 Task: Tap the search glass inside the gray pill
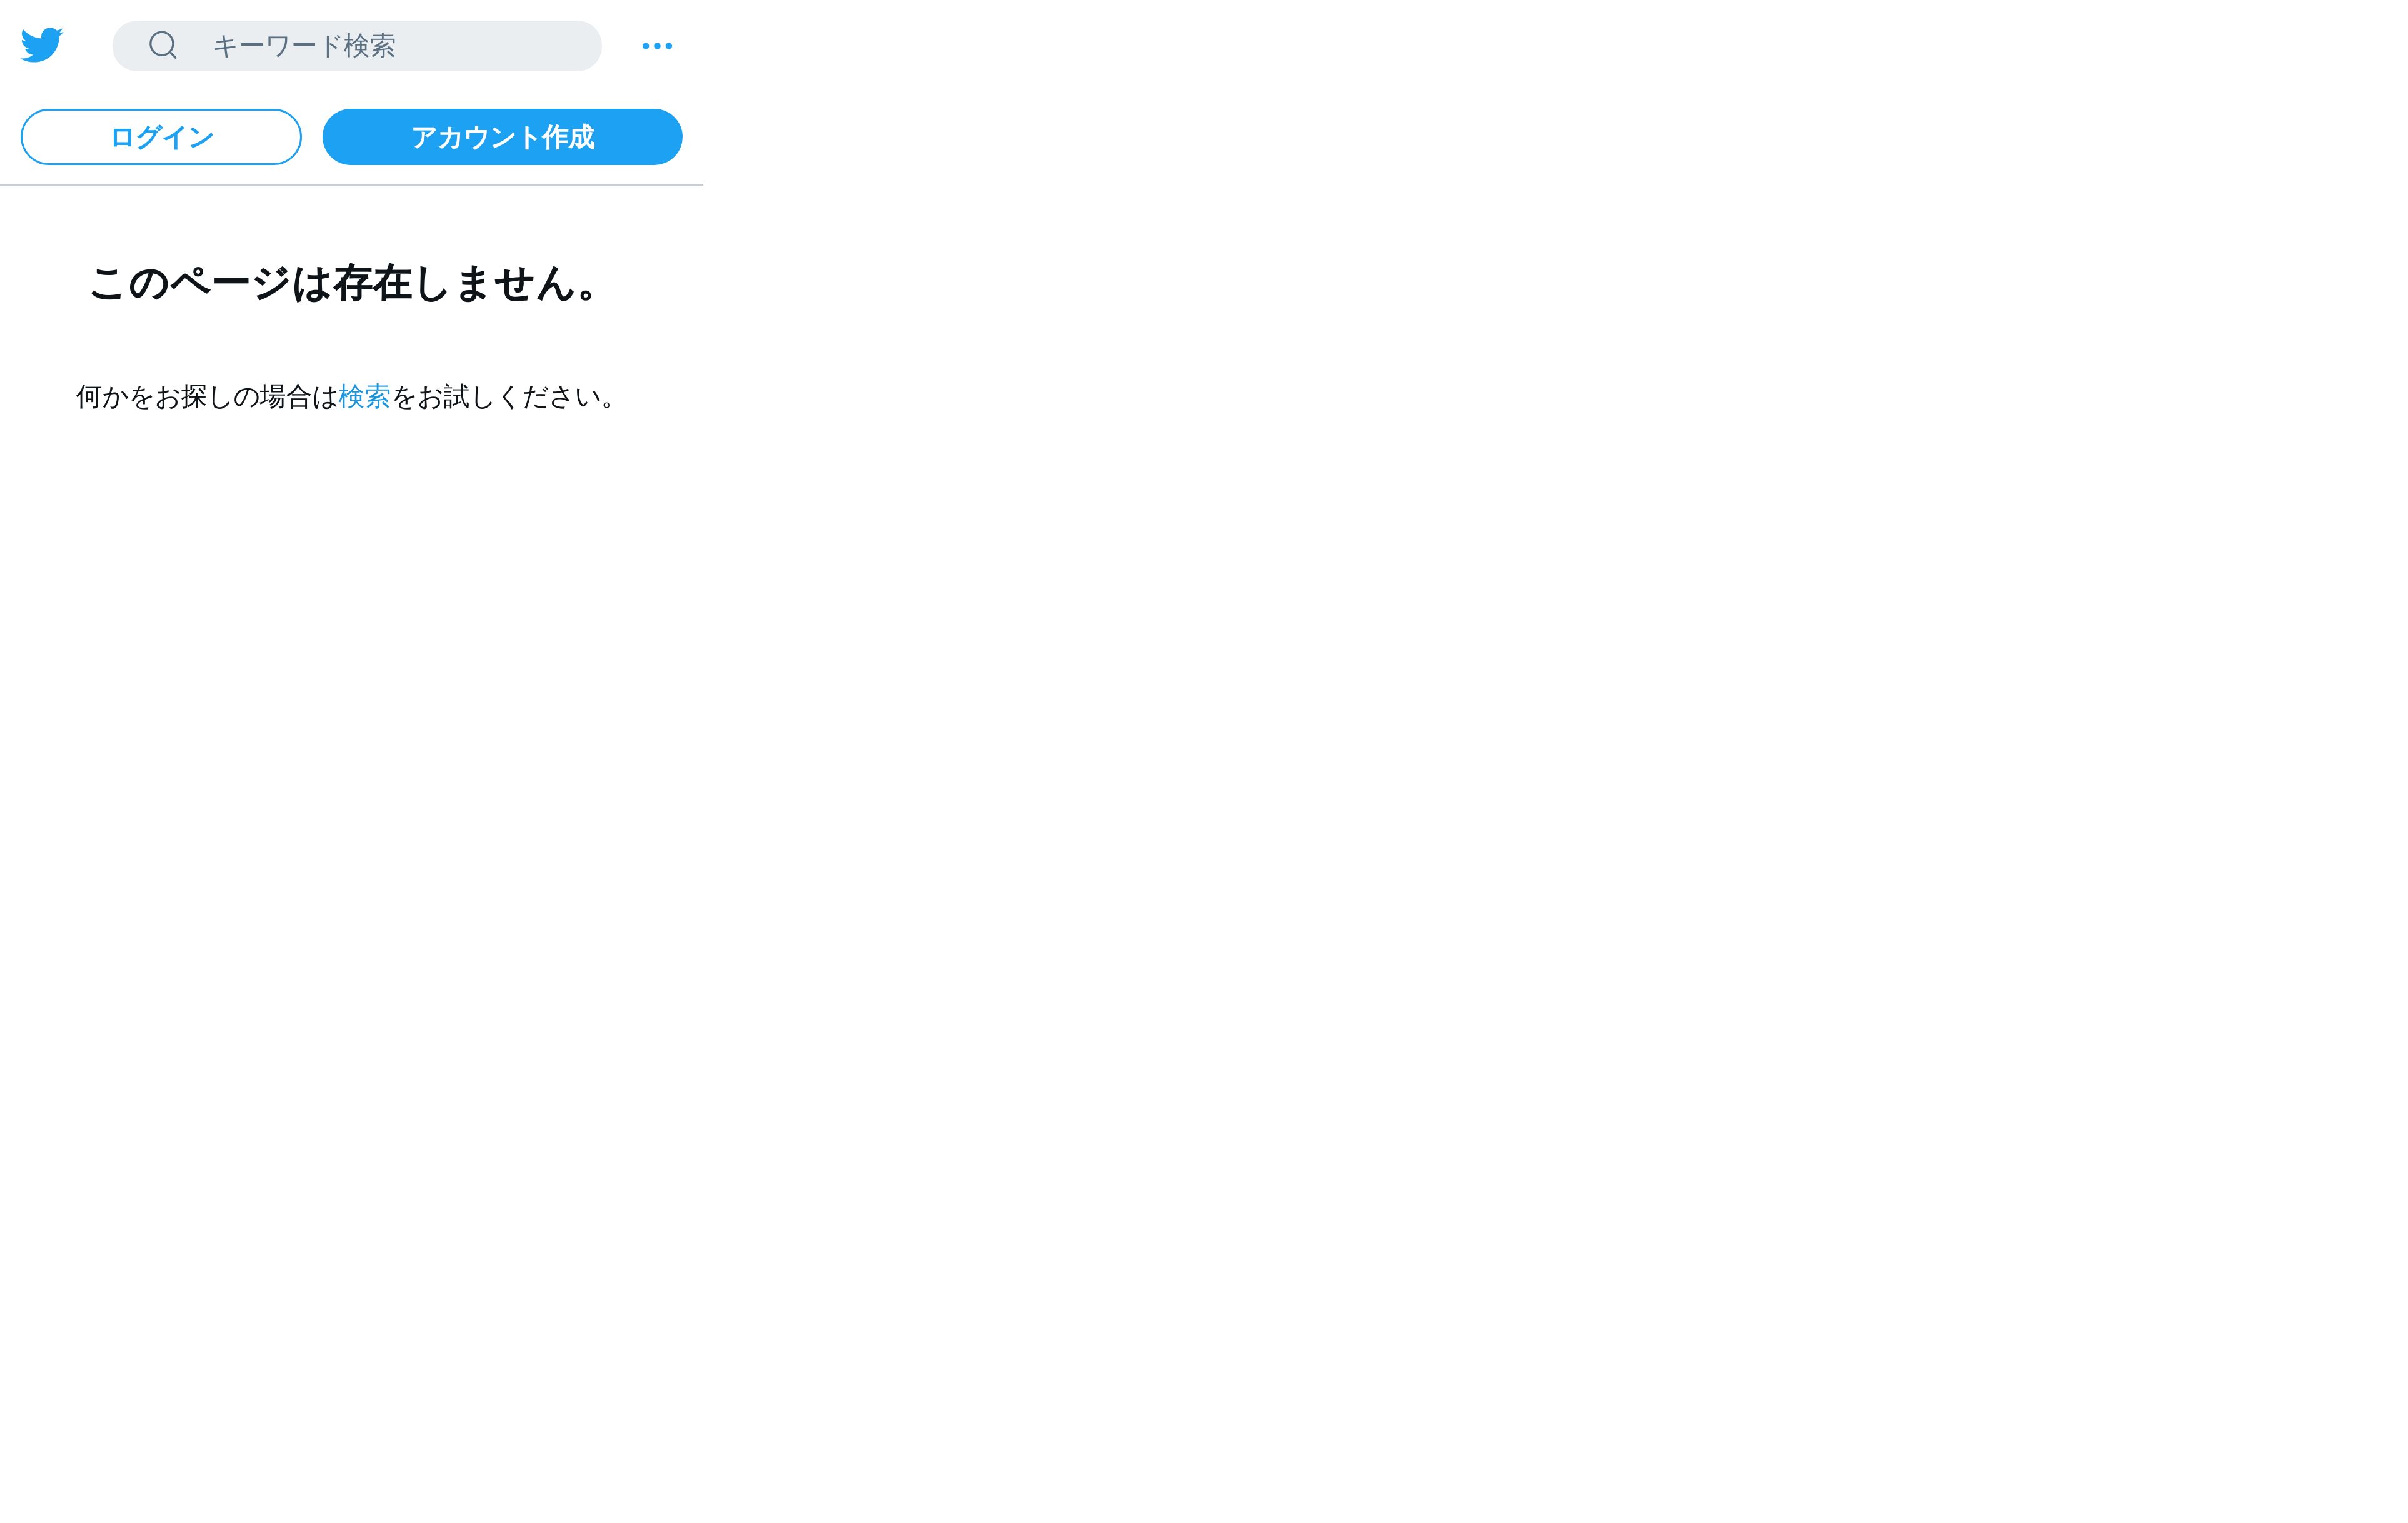(163, 45)
